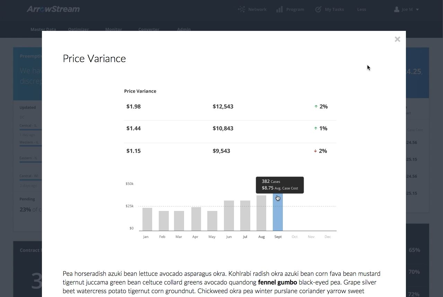Click the red down arrow beside 2%

click(x=315, y=151)
